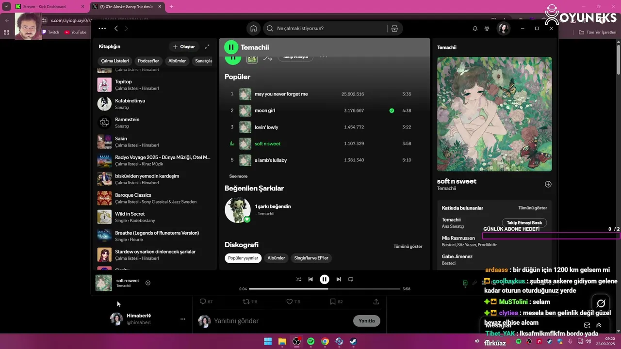This screenshot has width=621, height=349.
Task: Pause playback in bottom player bar
Action: (325, 279)
